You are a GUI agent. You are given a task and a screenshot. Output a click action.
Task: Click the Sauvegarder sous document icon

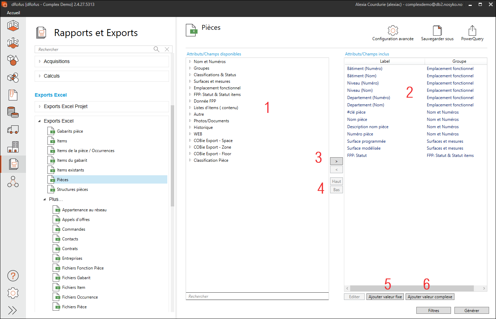(x=437, y=30)
